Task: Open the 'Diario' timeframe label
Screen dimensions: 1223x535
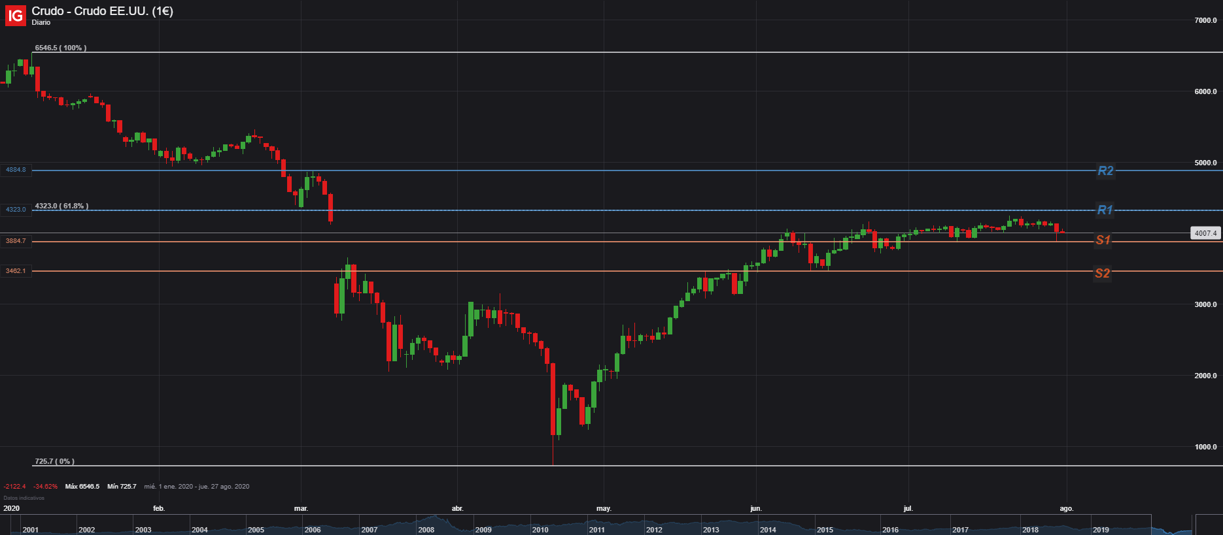Action: pos(41,23)
